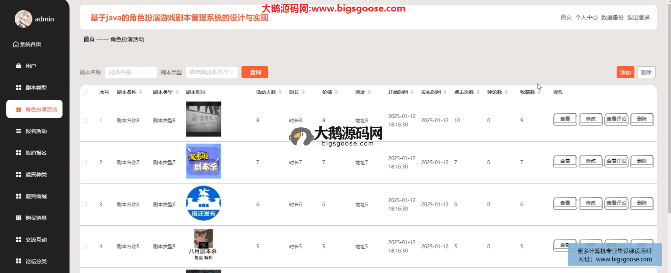Click the grid icon beside 道具商城
Viewport: 671px width, 273px height.
(19, 196)
